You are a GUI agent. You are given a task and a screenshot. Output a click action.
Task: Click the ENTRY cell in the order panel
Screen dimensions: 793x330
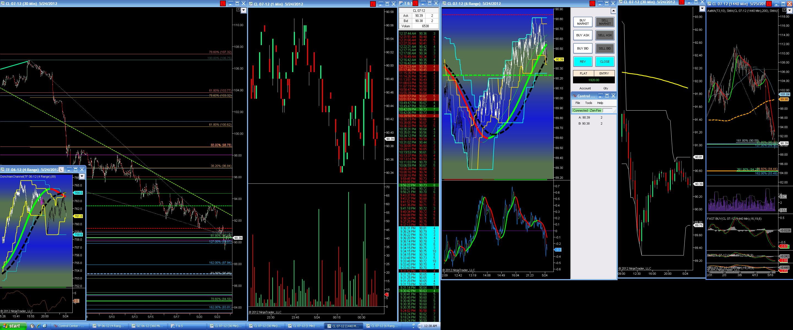point(604,73)
